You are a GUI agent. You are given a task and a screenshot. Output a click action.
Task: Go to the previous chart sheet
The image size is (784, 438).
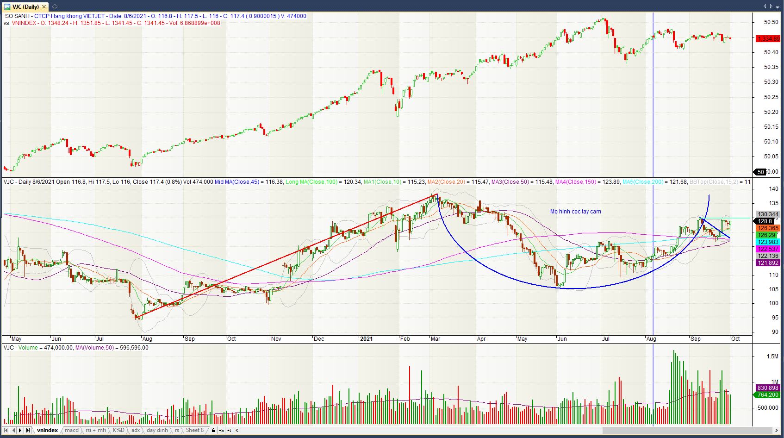click(13, 430)
